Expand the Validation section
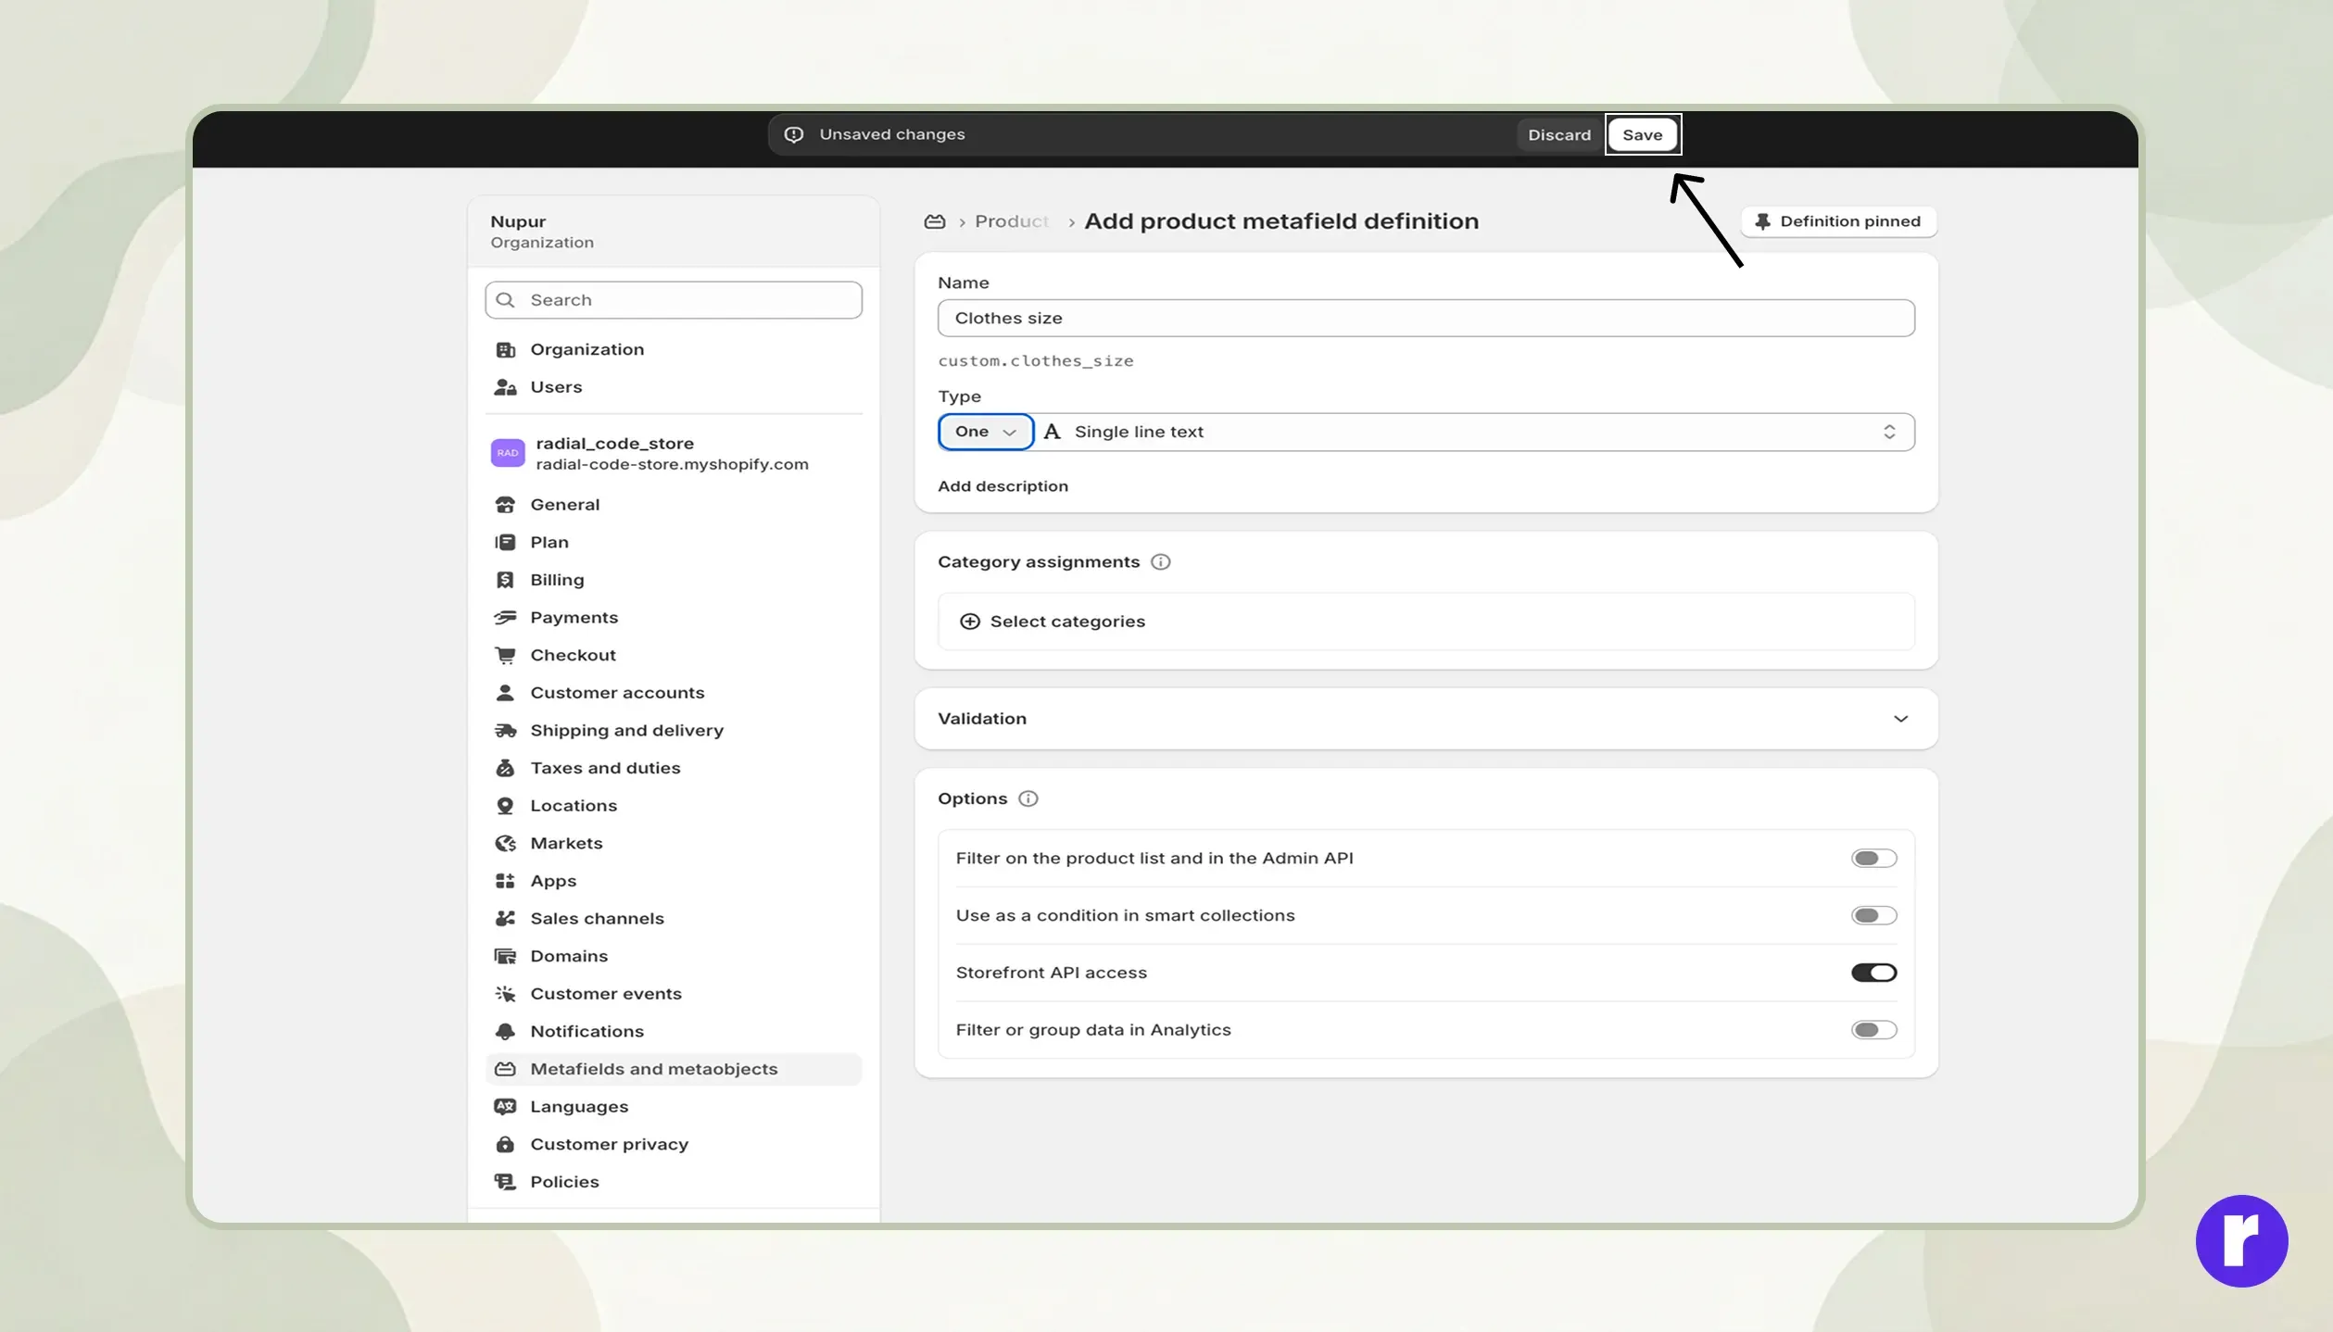 tap(1426, 719)
